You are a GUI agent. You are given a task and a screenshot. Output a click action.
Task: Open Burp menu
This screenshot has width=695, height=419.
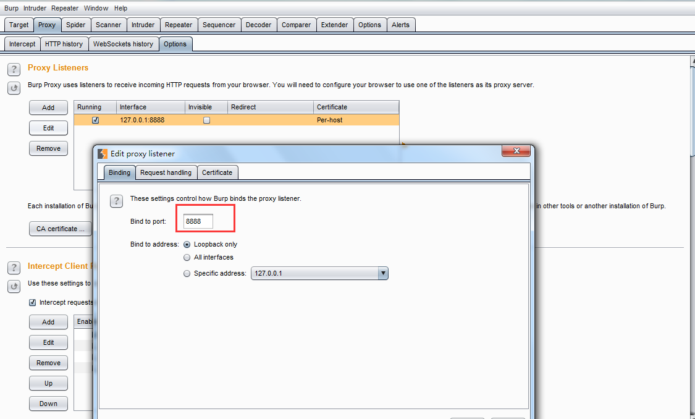[x=12, y=8]
